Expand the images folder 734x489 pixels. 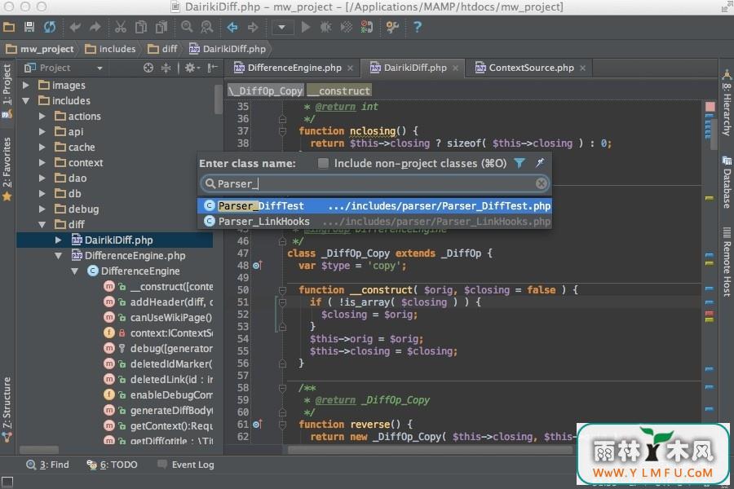[26, 85]
